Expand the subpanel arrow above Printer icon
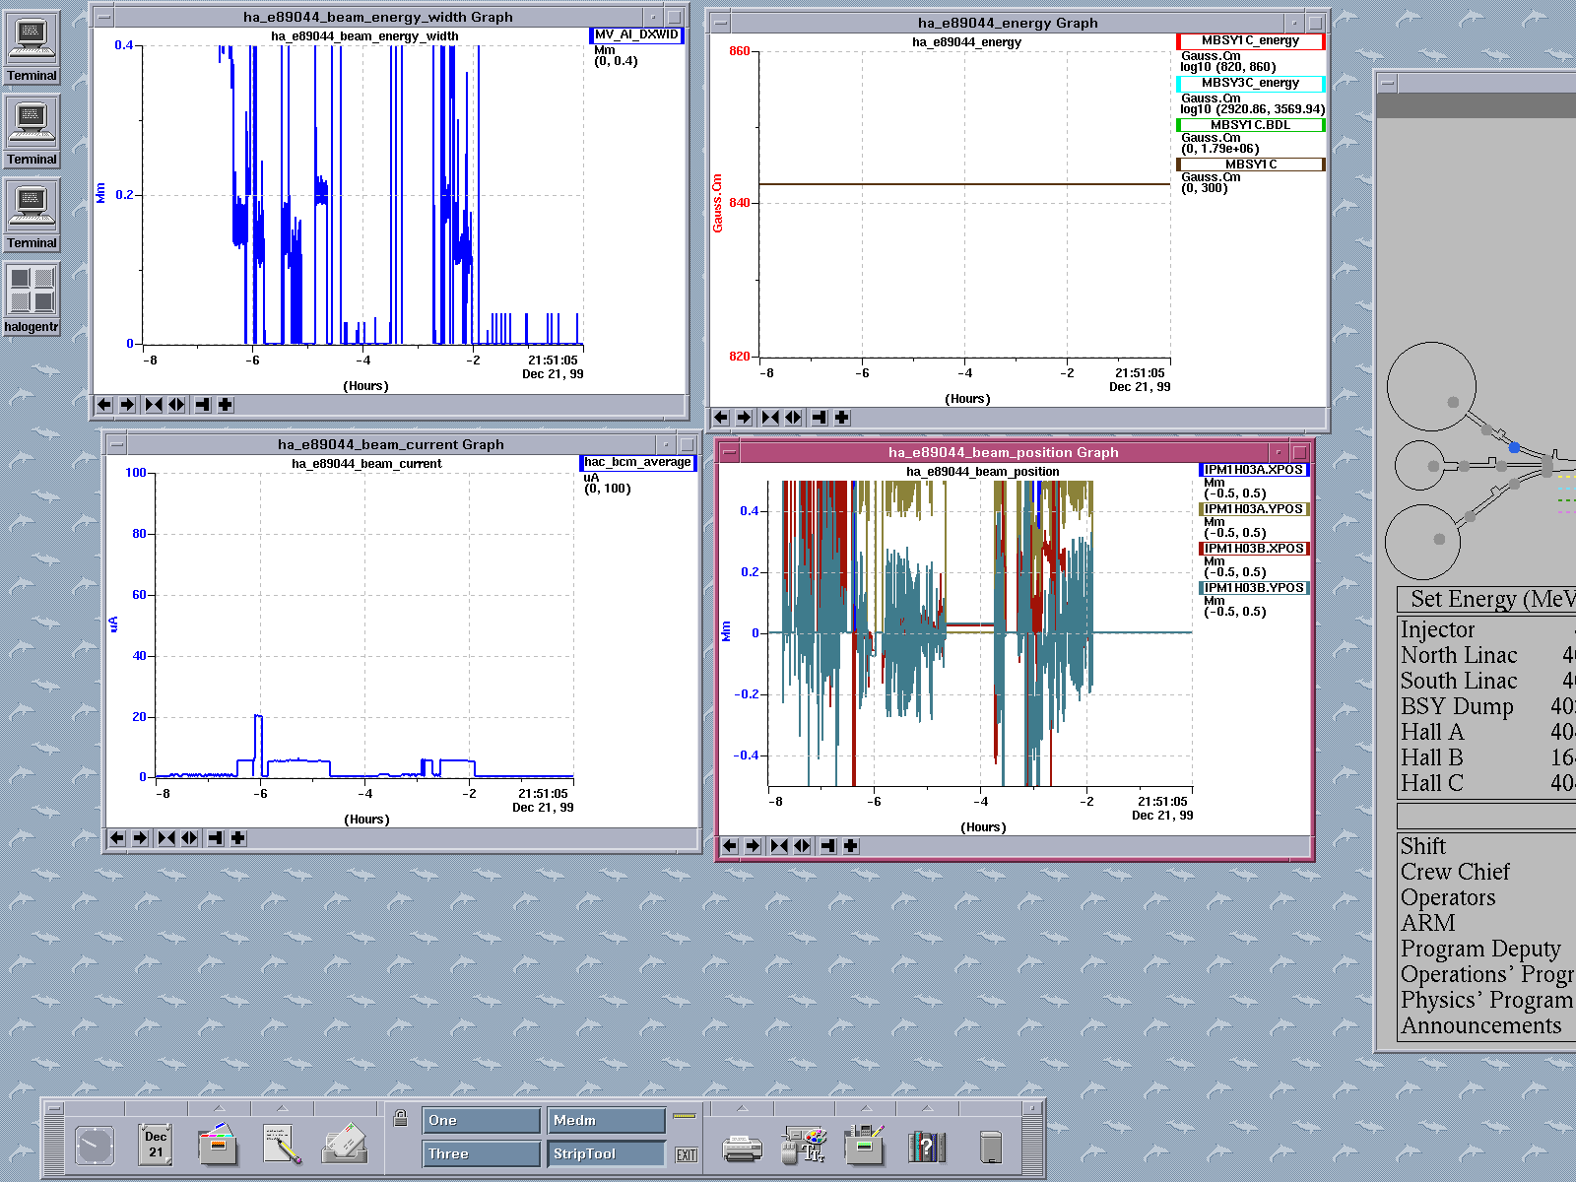 743,1108
